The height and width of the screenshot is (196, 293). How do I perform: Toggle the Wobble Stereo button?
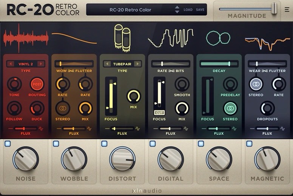63,108
